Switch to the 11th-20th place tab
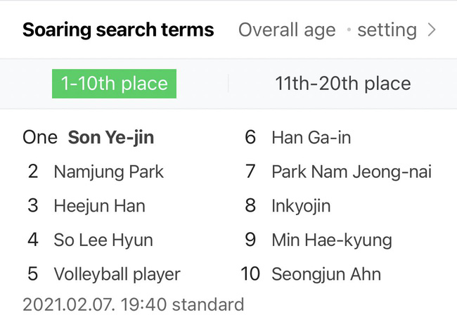The width and height of the screenshot is (457, 322). tap(342, 84)
